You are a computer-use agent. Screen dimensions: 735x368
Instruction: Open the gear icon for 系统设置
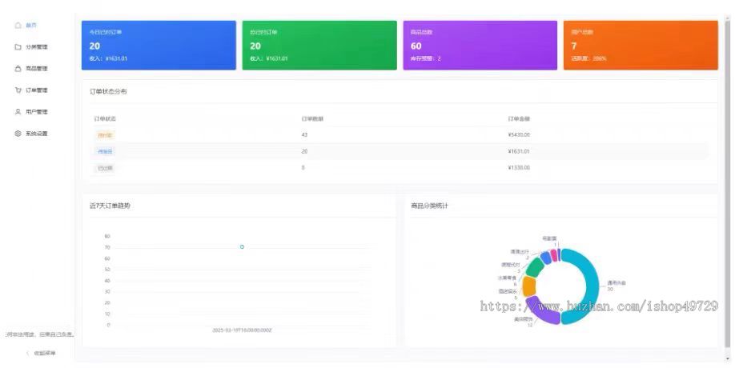click(18, 134)
